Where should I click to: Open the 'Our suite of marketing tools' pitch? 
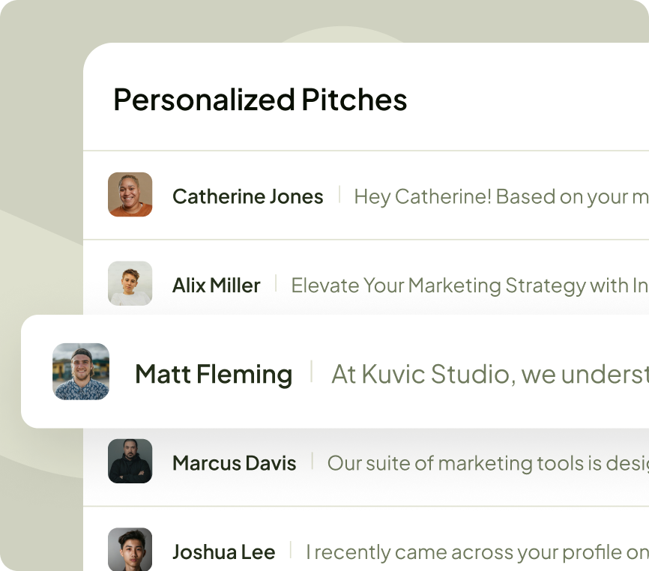(488, 463)
